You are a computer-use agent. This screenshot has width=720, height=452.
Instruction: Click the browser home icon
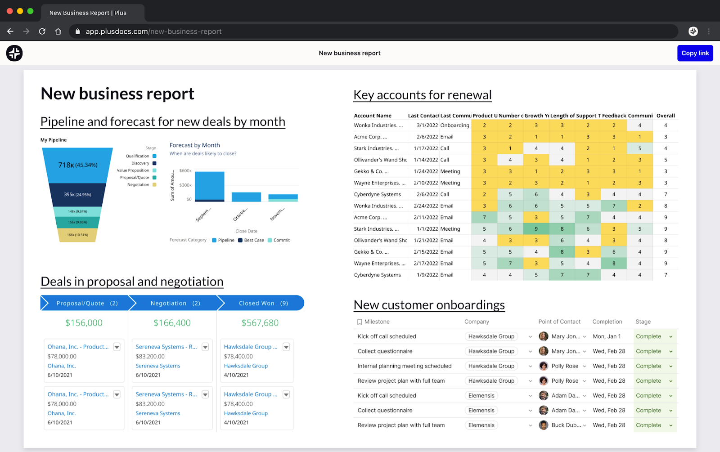tap(58, 31)
